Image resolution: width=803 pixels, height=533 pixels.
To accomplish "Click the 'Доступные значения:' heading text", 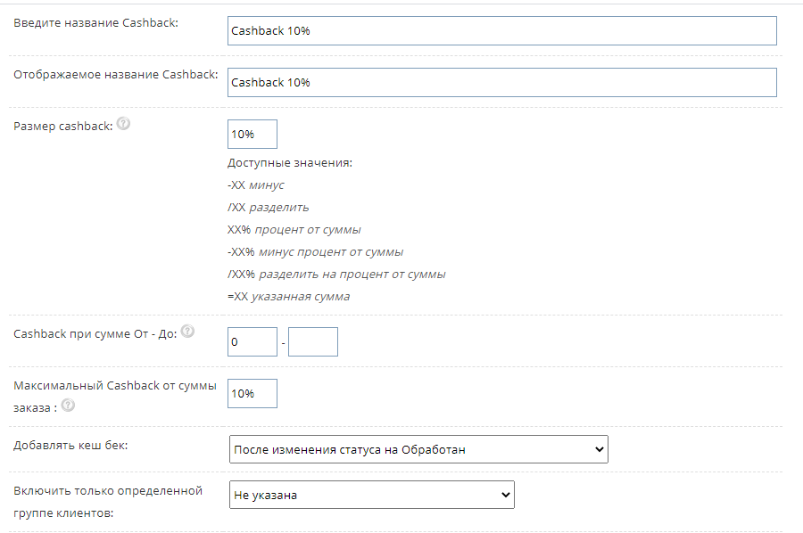I will (290, 163).
